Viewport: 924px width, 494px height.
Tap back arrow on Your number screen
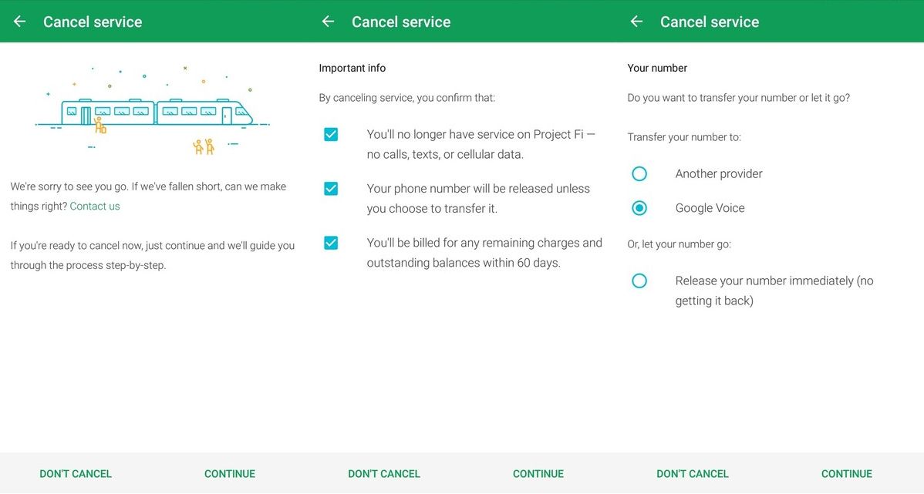point(636,22)
